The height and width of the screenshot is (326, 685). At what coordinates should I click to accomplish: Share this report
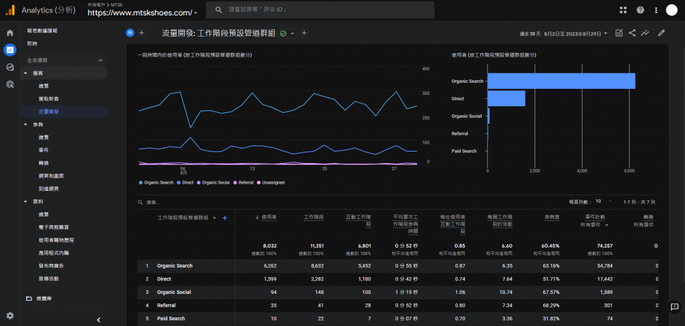(631, 33)
